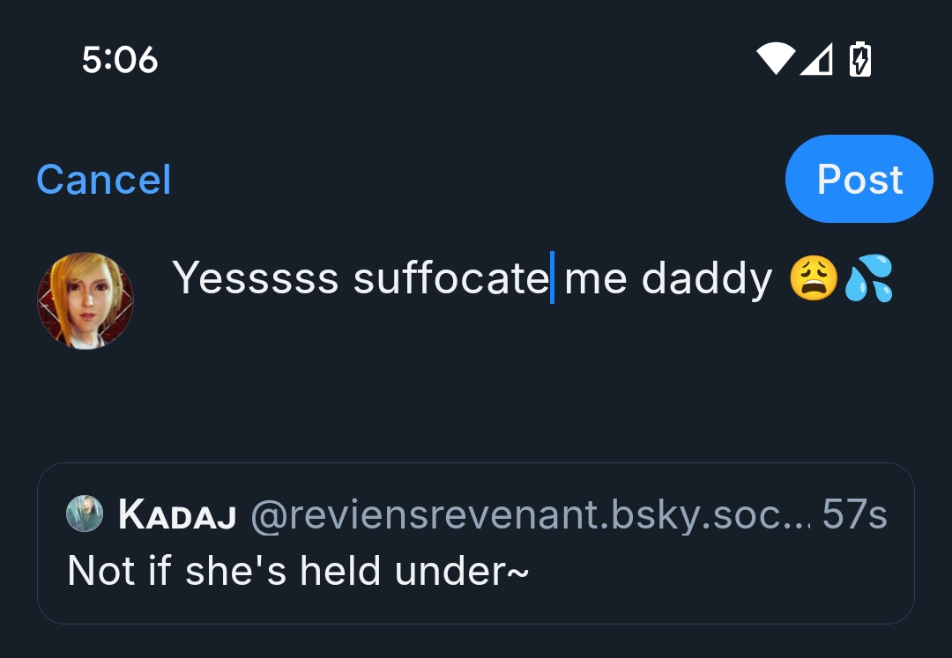Cancel the post draft
952x658 pixels.
pos(104,180)
